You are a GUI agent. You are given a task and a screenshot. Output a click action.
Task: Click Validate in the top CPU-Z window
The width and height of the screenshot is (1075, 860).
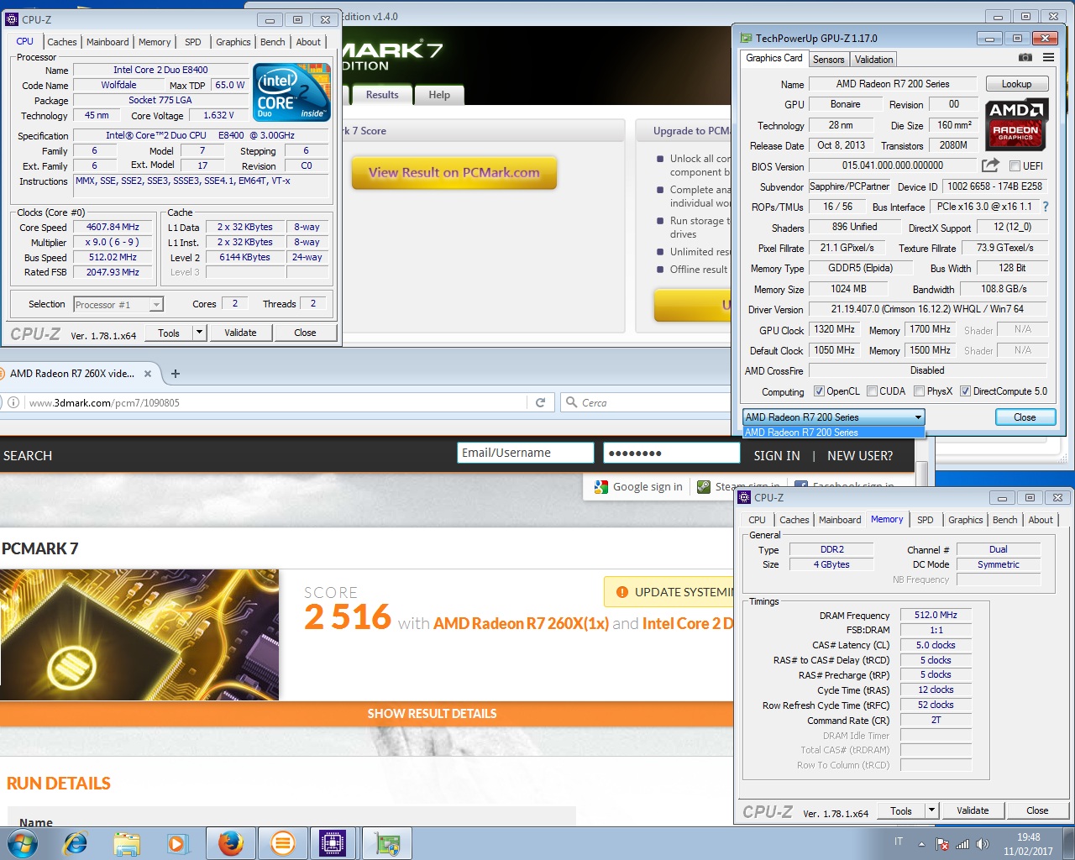click(240, 333)
